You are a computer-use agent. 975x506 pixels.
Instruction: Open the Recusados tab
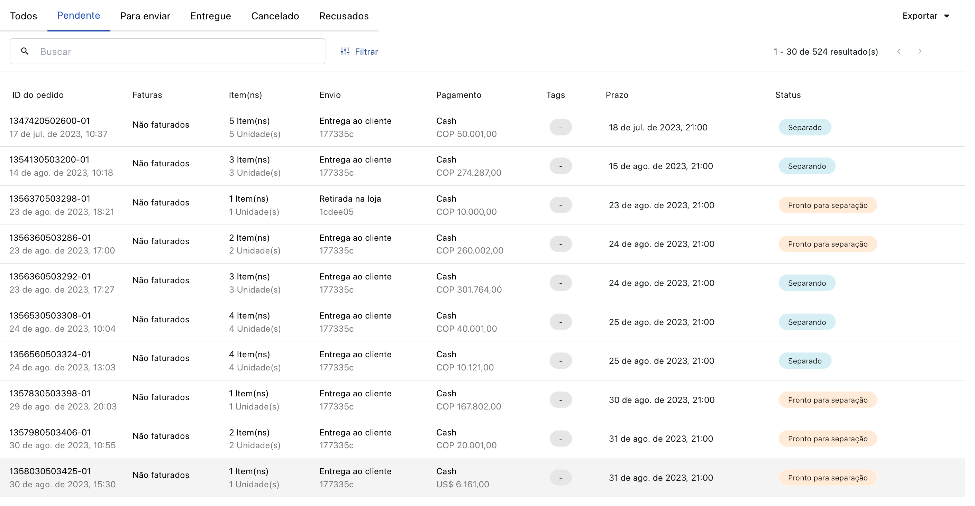[x=343, y=16]
